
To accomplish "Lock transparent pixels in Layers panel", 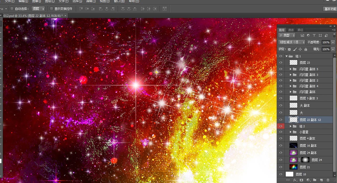I will (289, 49).
